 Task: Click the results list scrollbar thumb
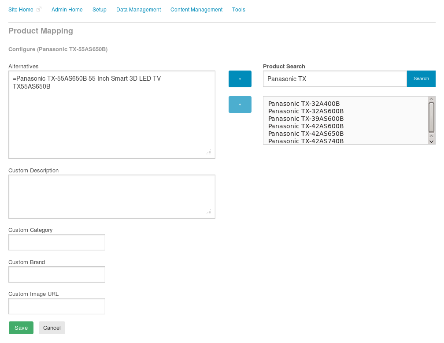click(x=432, y=117)
